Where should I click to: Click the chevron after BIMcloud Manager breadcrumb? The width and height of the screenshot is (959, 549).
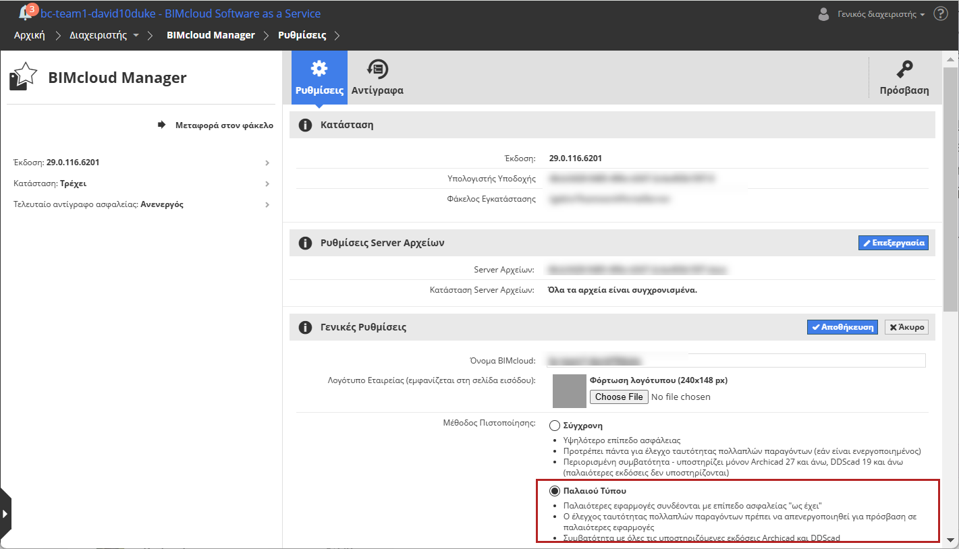266,35
